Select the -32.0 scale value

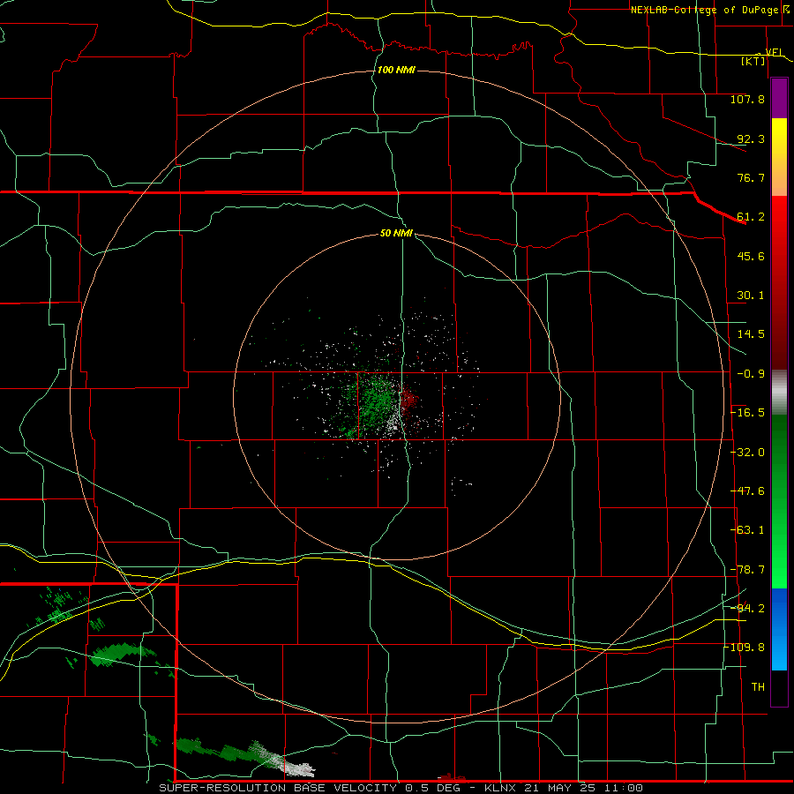point(747,453)
